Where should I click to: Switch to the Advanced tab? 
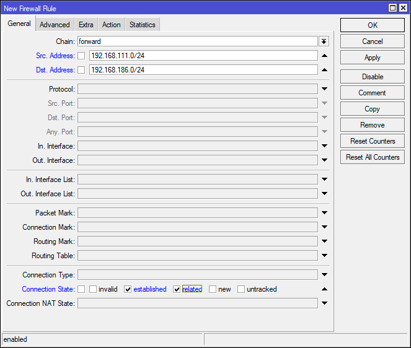(x=55, y=25)
